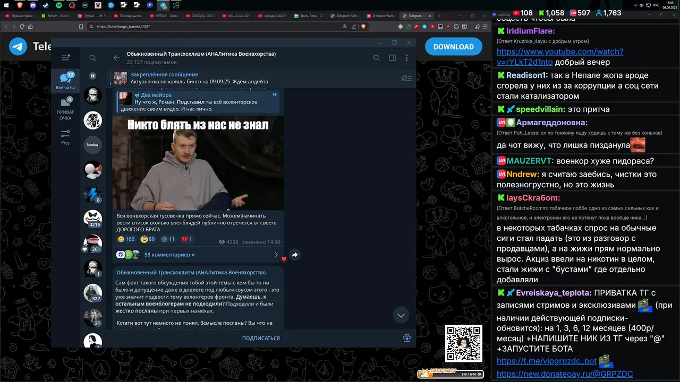The width and height of the screenshot is (680, 382).
Task: Open the new.donatepay.ru link in chat
Action: 565,374
